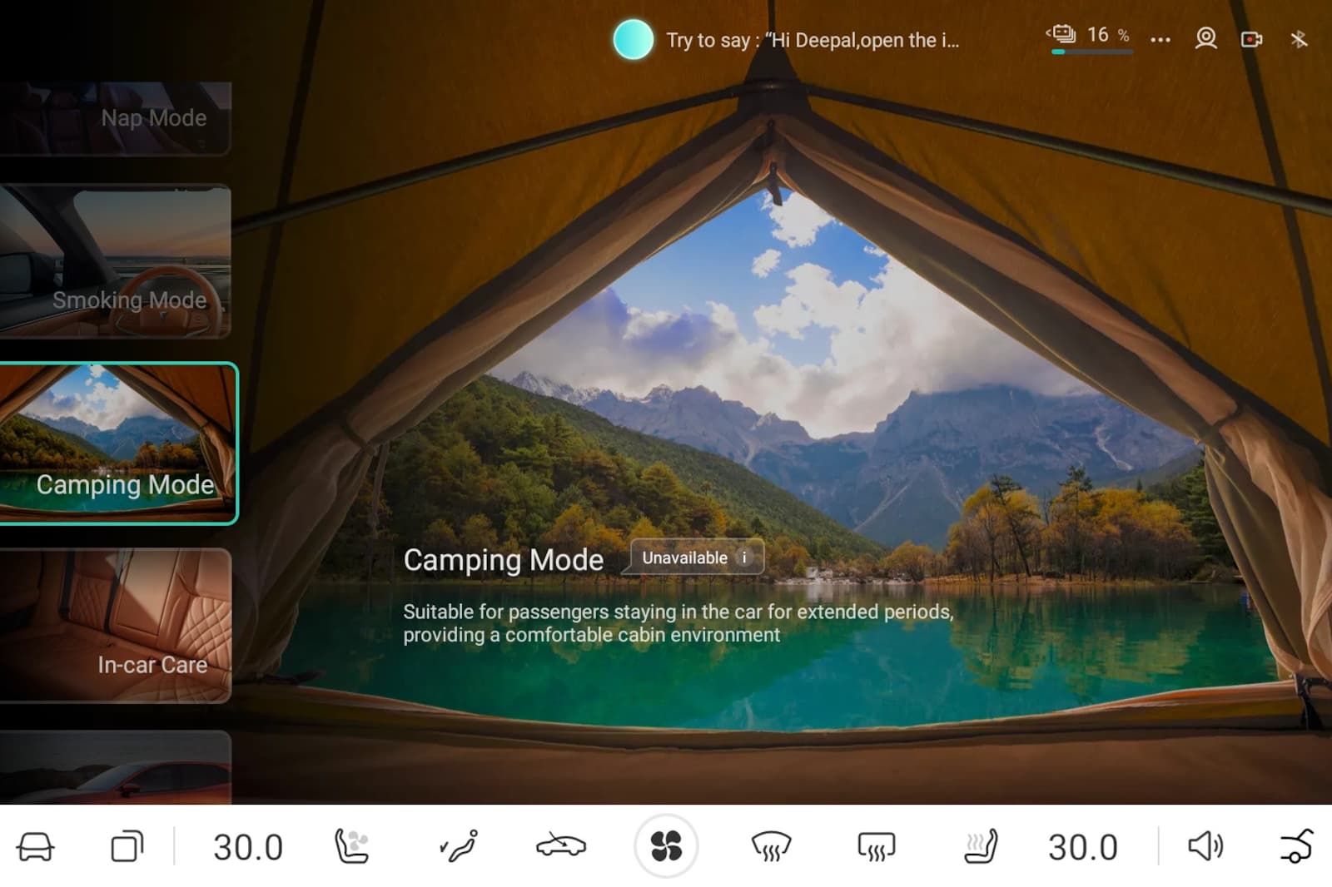Activate the Hi Deepal voice assistant prompt
The height and width of the screenshot is (887, 1332).
tap(633, 39)
